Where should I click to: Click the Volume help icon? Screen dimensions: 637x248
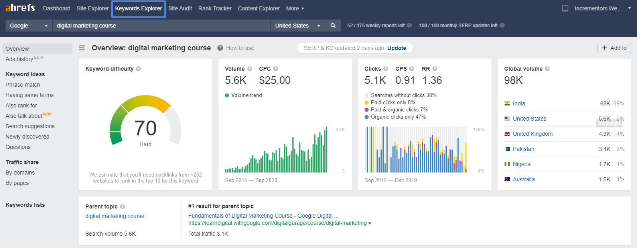tap(250, 69)
